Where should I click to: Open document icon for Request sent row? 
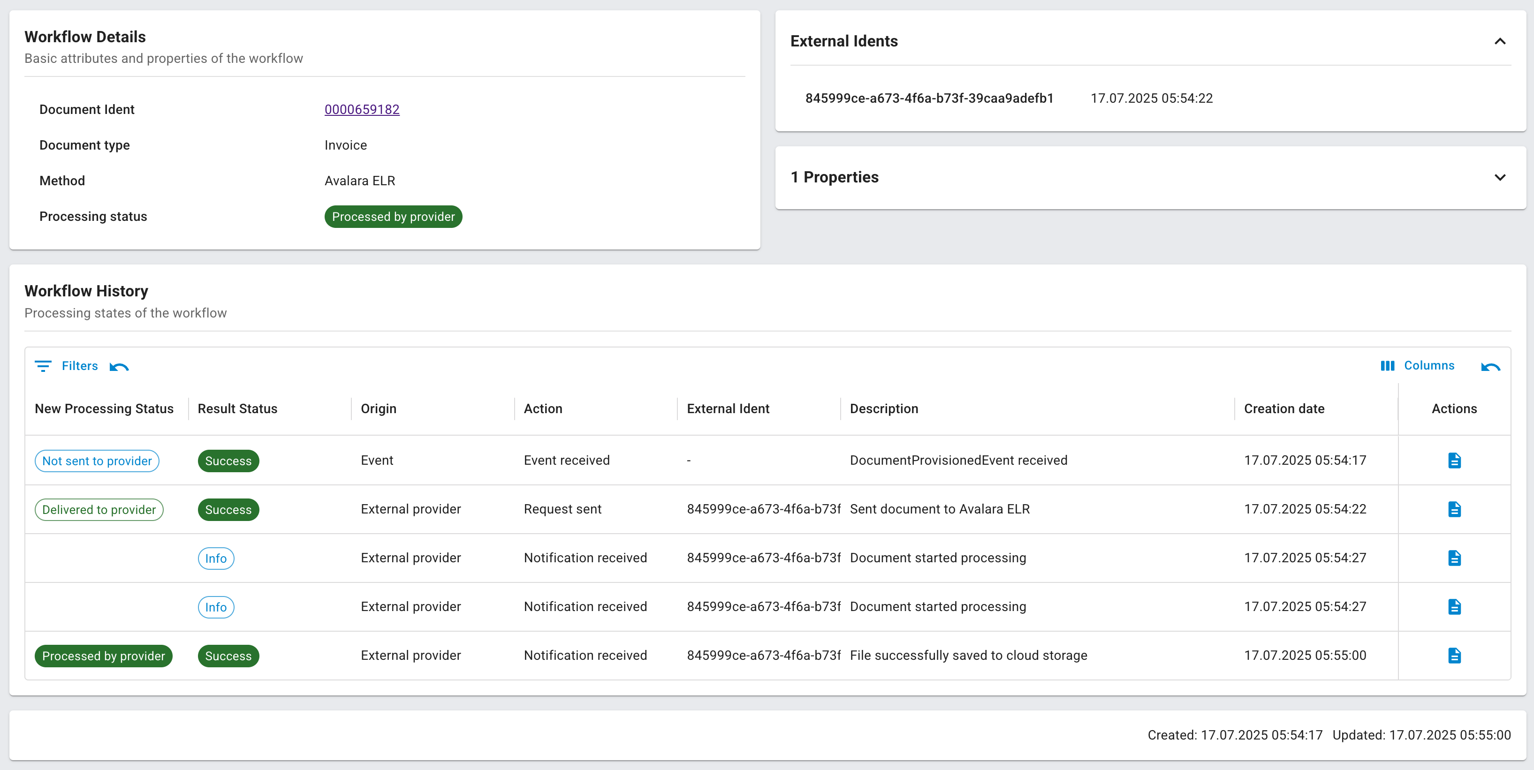tap(1454, 509)
